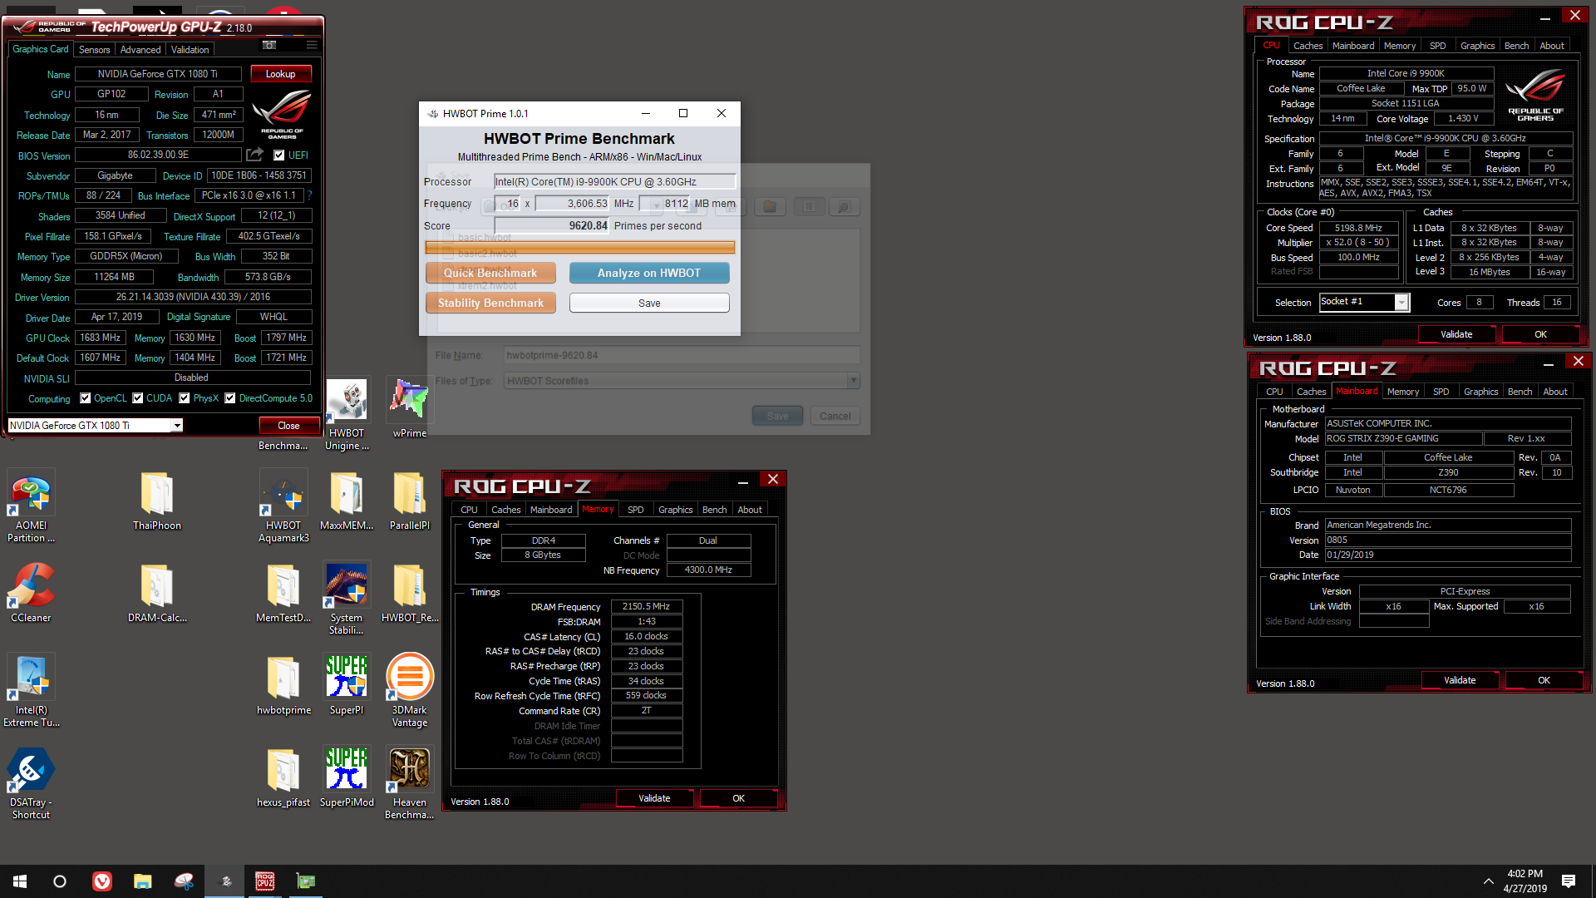Viewport: 1596px width, 898px height.
Task: Show hidden system tray icons
Action: (x=1488, y=881)
